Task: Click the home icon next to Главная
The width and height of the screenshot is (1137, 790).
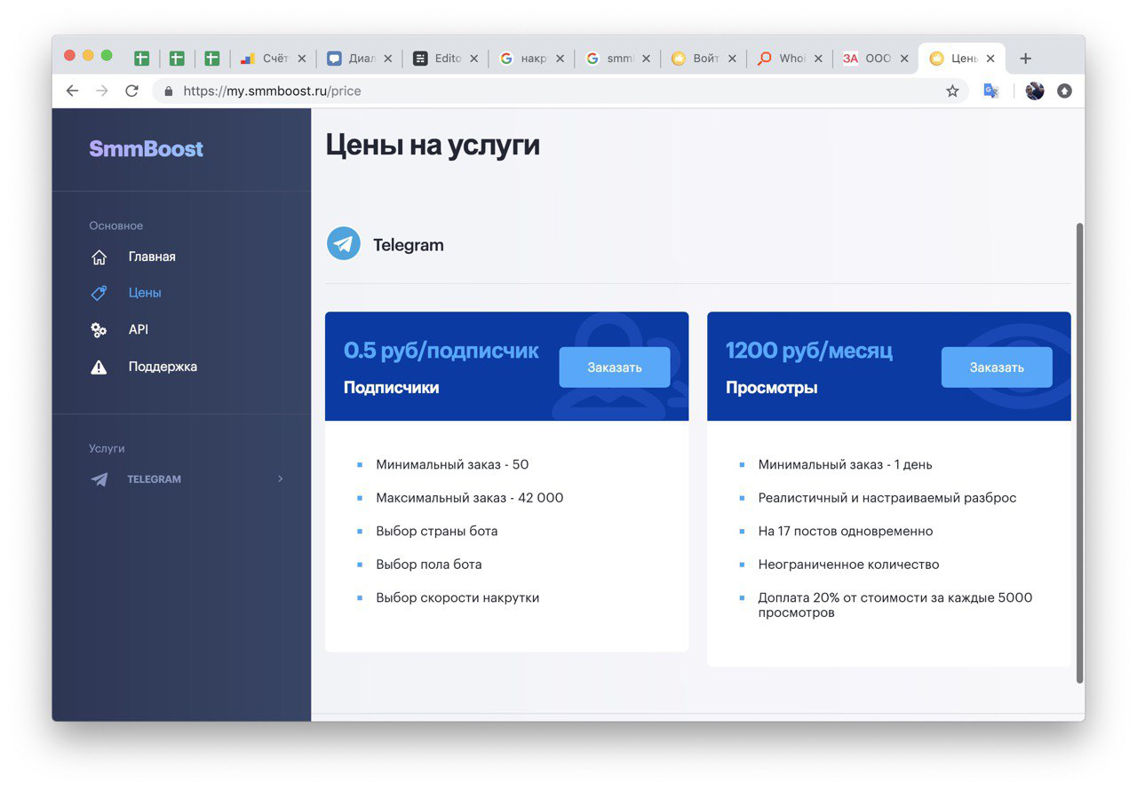Action: pyautogui.click(x=99, y=257)
